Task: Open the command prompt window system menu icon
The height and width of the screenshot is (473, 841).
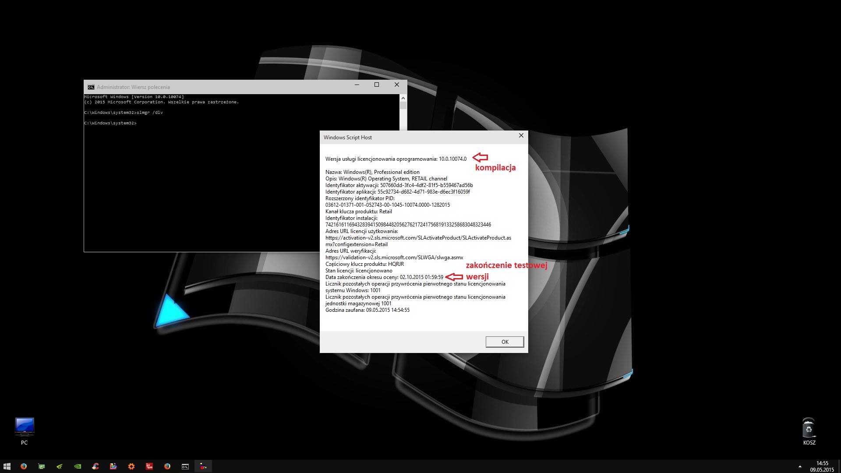Action: [91, 87]
